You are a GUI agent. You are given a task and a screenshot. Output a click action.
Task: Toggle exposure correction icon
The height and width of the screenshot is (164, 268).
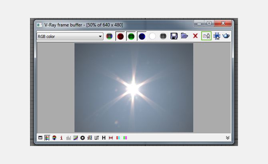tap(82, 138)
